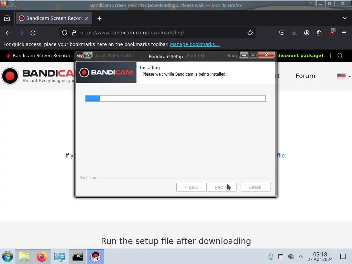The width and height of the screenshot is (352, 264).
Task: Close the Bandicam Setup window
Action: pos(266,55)
